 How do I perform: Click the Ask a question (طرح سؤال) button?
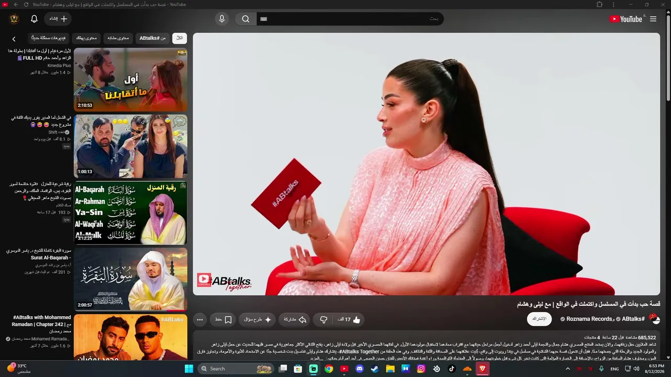coord(257,319)
